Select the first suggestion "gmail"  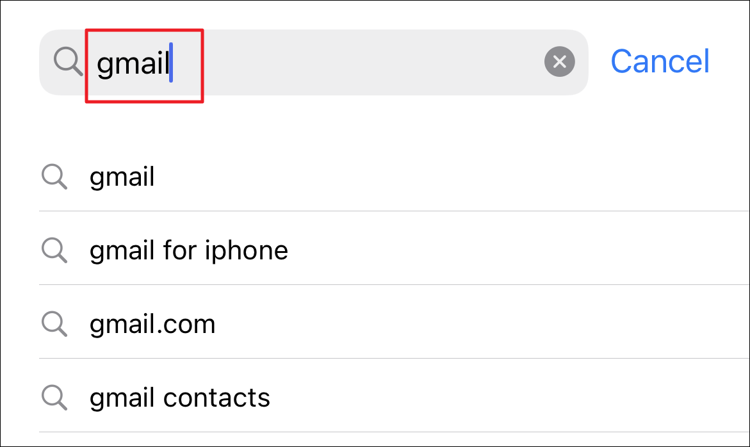[x=394, y=176]
